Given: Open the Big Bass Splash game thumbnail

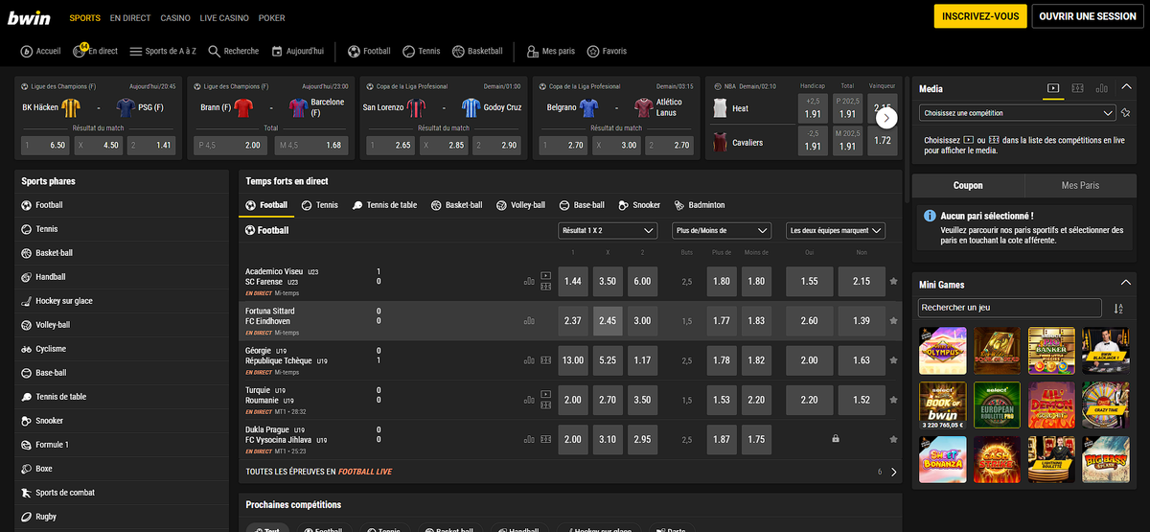Looking at the screenshot, I should click(1105, 460).
